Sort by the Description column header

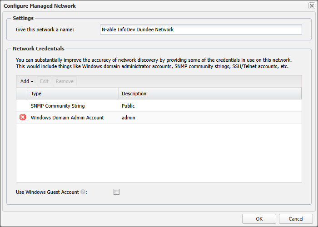(x=210, y=94)
